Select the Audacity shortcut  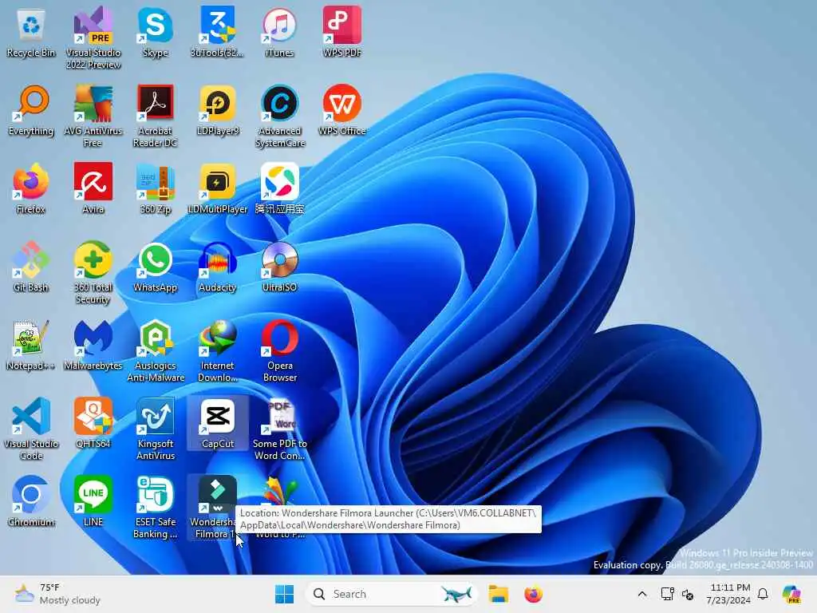pos(218,267)
